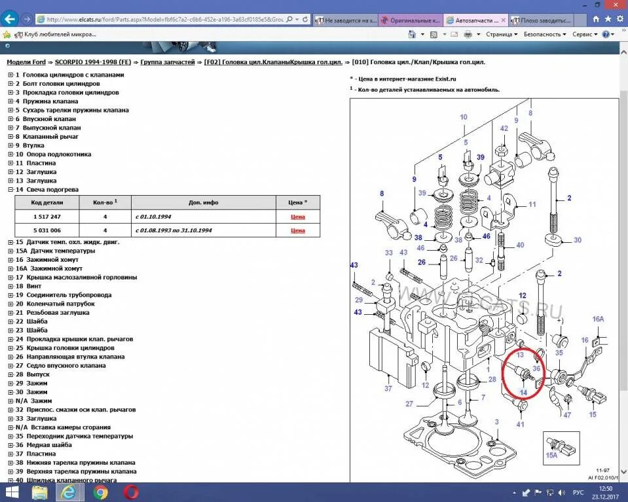The image size is (628, 502).
Task: Click the network tray icon
Action: click(x=550, y=492)
